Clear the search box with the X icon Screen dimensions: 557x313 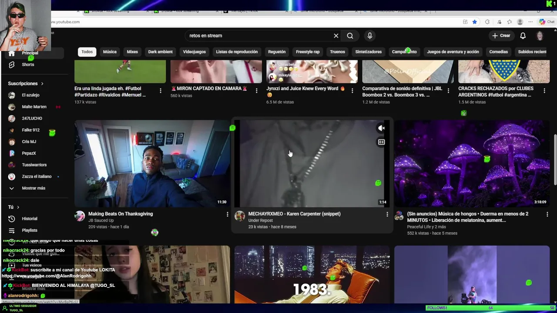[336, 36]
